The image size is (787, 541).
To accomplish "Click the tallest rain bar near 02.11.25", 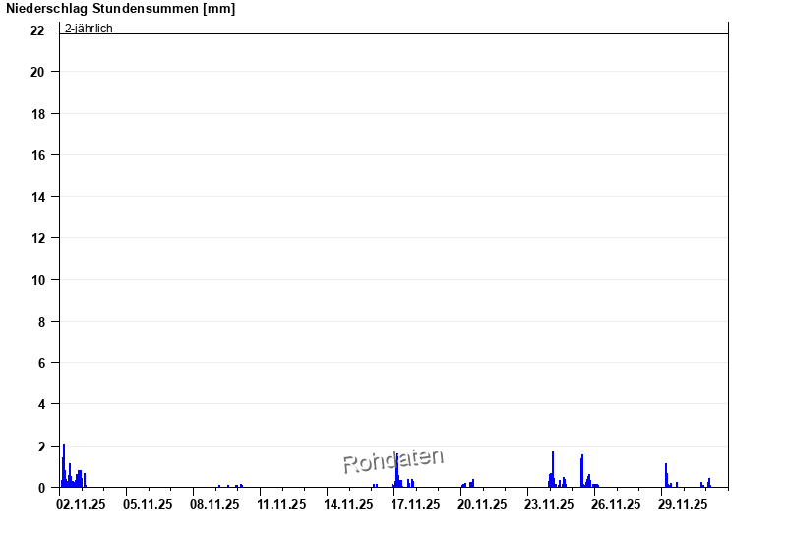I will click(x=64, y=464).
